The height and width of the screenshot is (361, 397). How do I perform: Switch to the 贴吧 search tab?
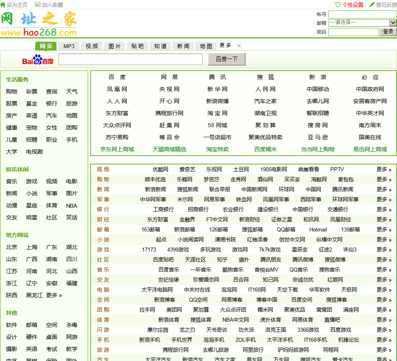(138, 46)
